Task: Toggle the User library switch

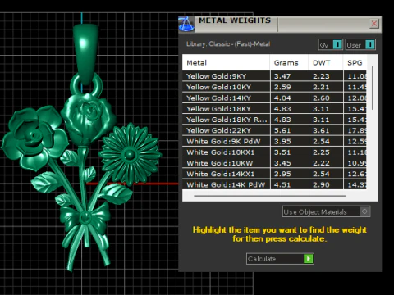Action: pyautogui.click(x=360, y=44)
